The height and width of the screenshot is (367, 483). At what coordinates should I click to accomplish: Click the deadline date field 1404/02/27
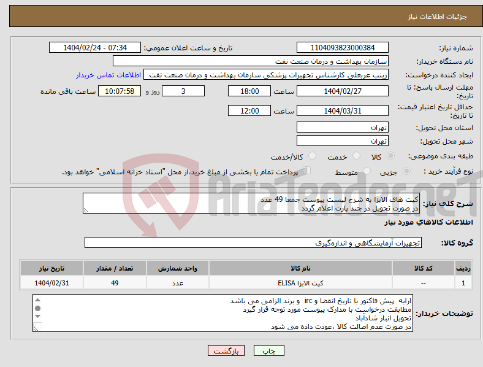coord(342,91)
